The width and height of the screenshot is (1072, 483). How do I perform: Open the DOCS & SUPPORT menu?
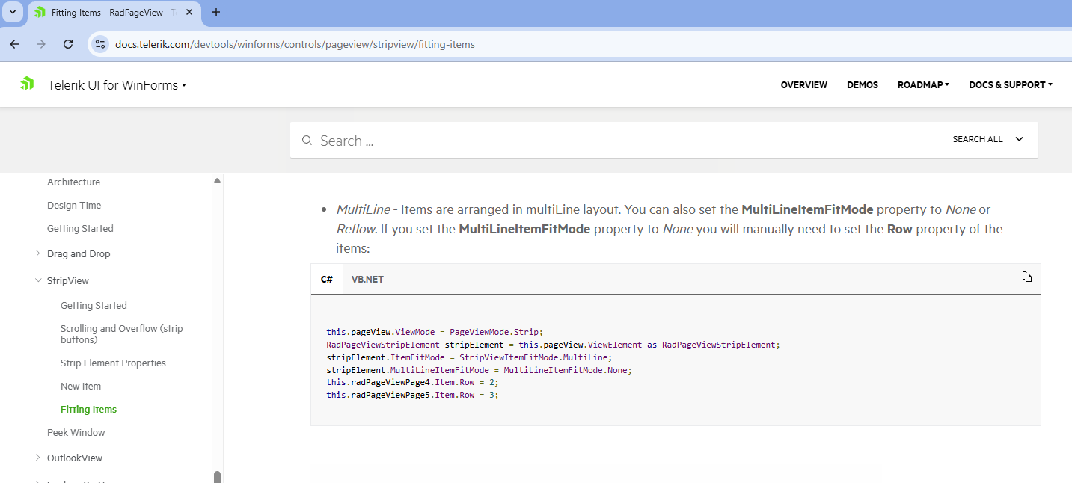1010,85
